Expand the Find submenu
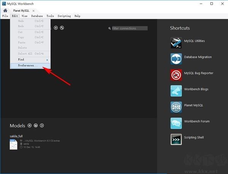 point(30,60)
